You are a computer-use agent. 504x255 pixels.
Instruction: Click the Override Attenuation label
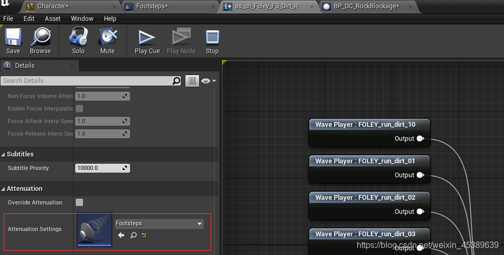pos(35,202)
